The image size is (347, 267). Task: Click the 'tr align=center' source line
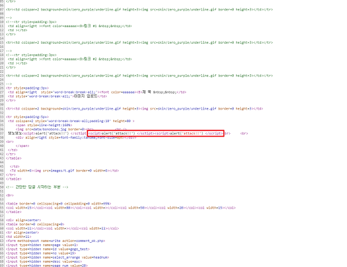22,232
